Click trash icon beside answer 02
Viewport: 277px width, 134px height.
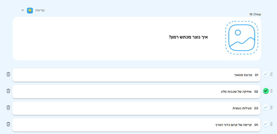[x=8, y=91]
